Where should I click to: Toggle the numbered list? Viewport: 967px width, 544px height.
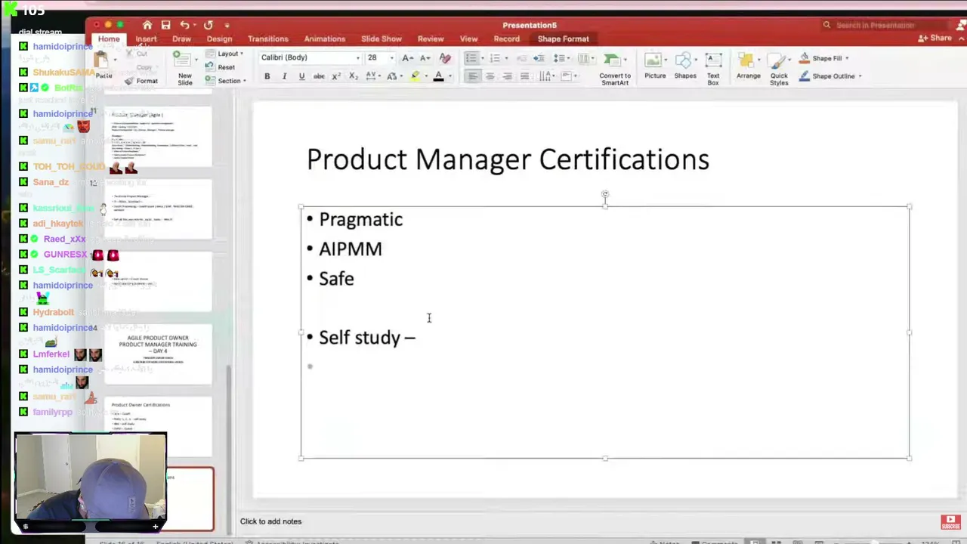(x=495, y=58)
